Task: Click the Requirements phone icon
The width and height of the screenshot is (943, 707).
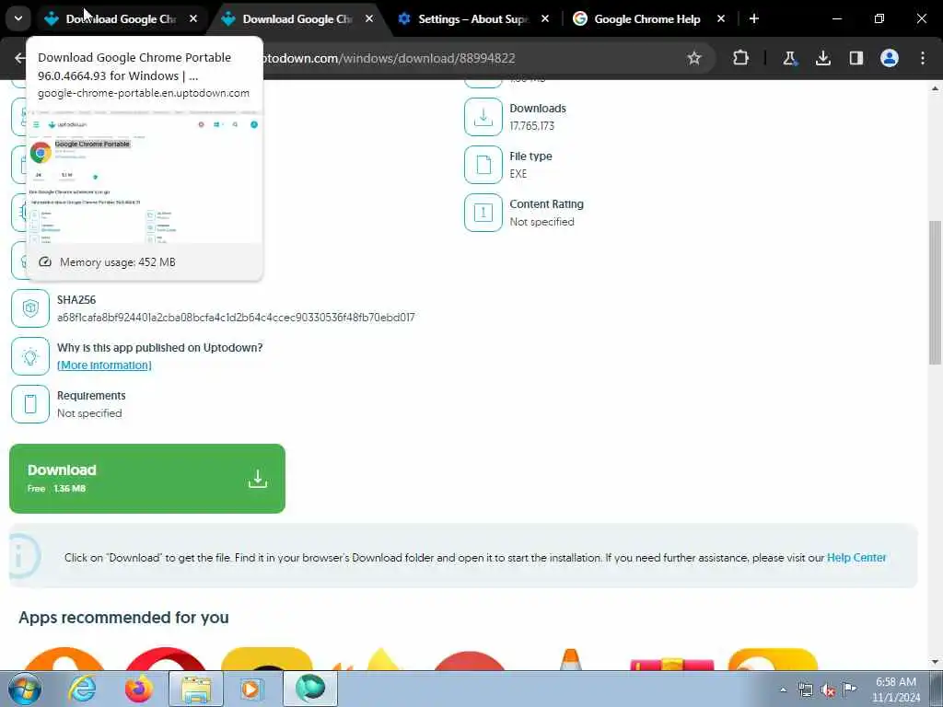Action: (30, 404)
